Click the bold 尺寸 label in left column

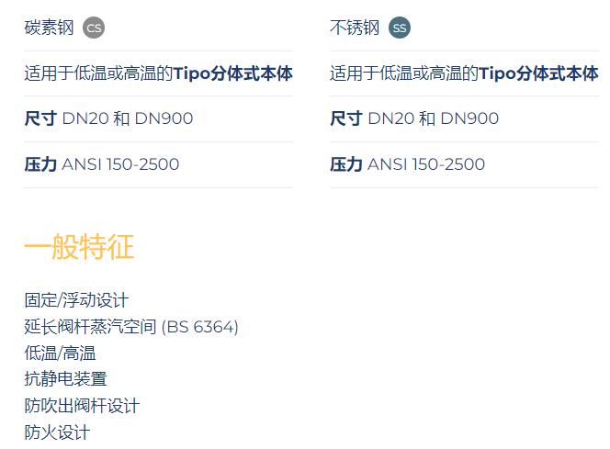pyautogui.click(x=40, y=118)
